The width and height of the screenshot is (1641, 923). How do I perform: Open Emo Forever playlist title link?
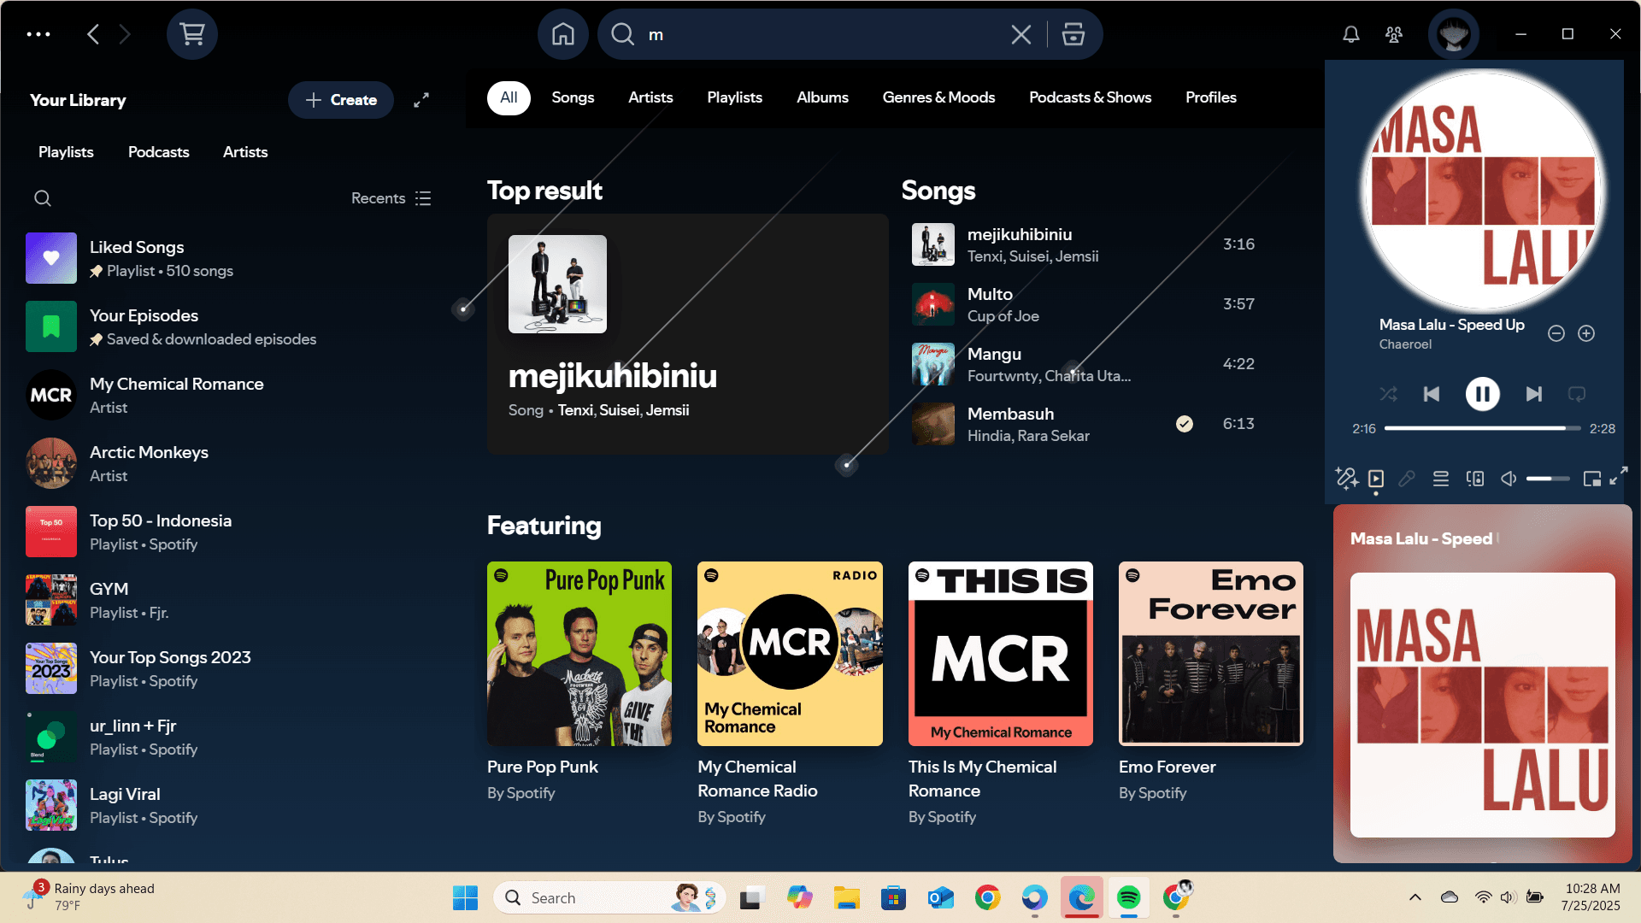[1168, 767]
